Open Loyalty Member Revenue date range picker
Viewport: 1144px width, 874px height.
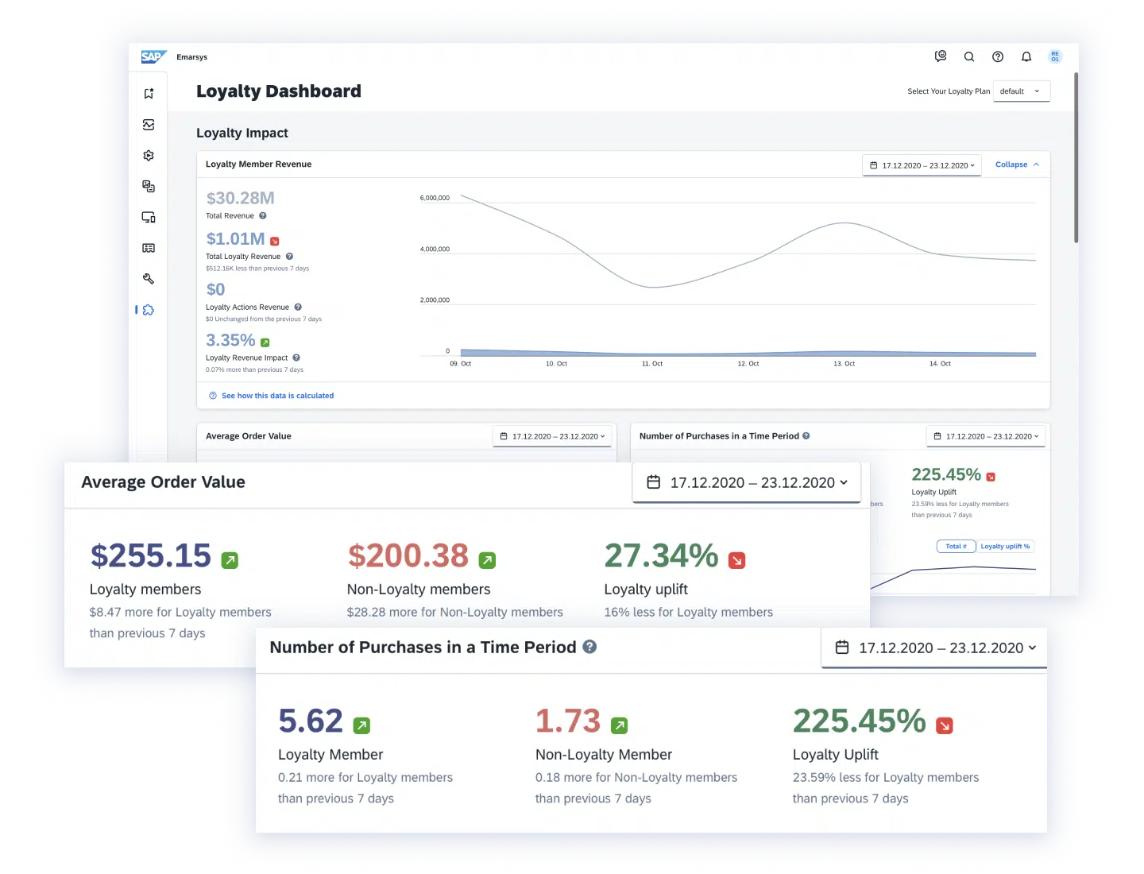[922, 165]
